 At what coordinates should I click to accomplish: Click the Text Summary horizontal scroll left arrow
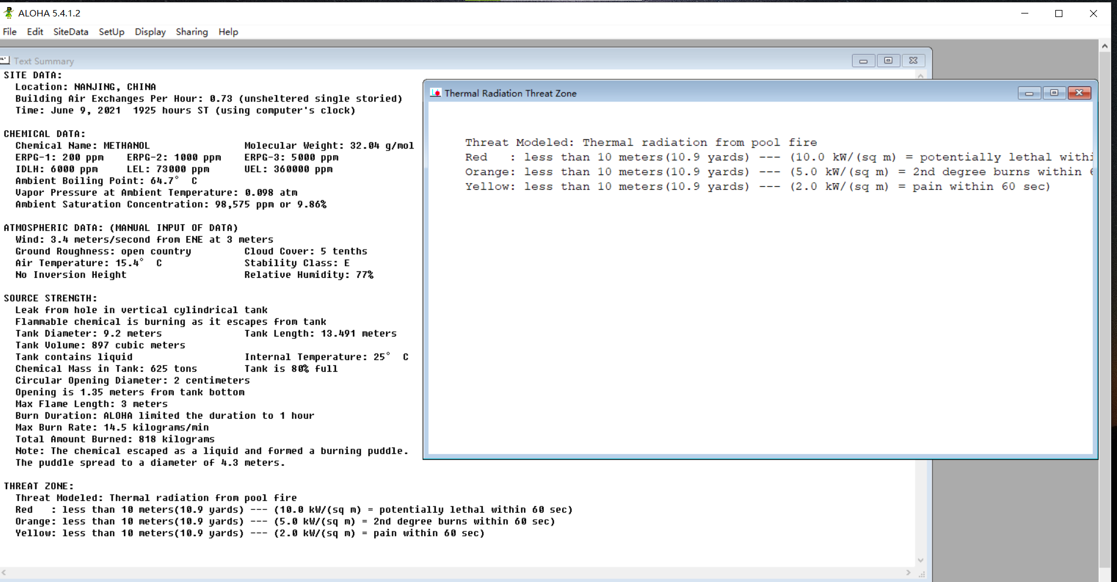click(x=4, y=573)
